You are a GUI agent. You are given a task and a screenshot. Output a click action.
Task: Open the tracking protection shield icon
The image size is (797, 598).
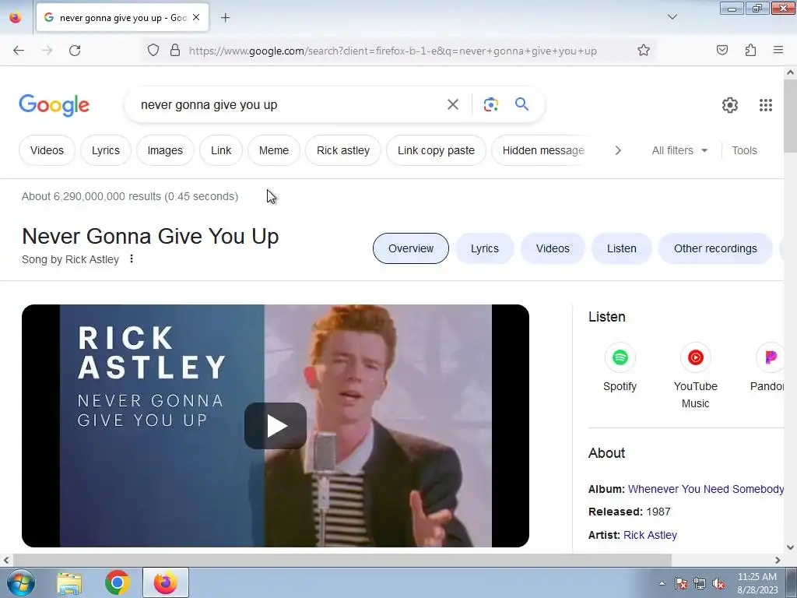click(x=153, y=51)
